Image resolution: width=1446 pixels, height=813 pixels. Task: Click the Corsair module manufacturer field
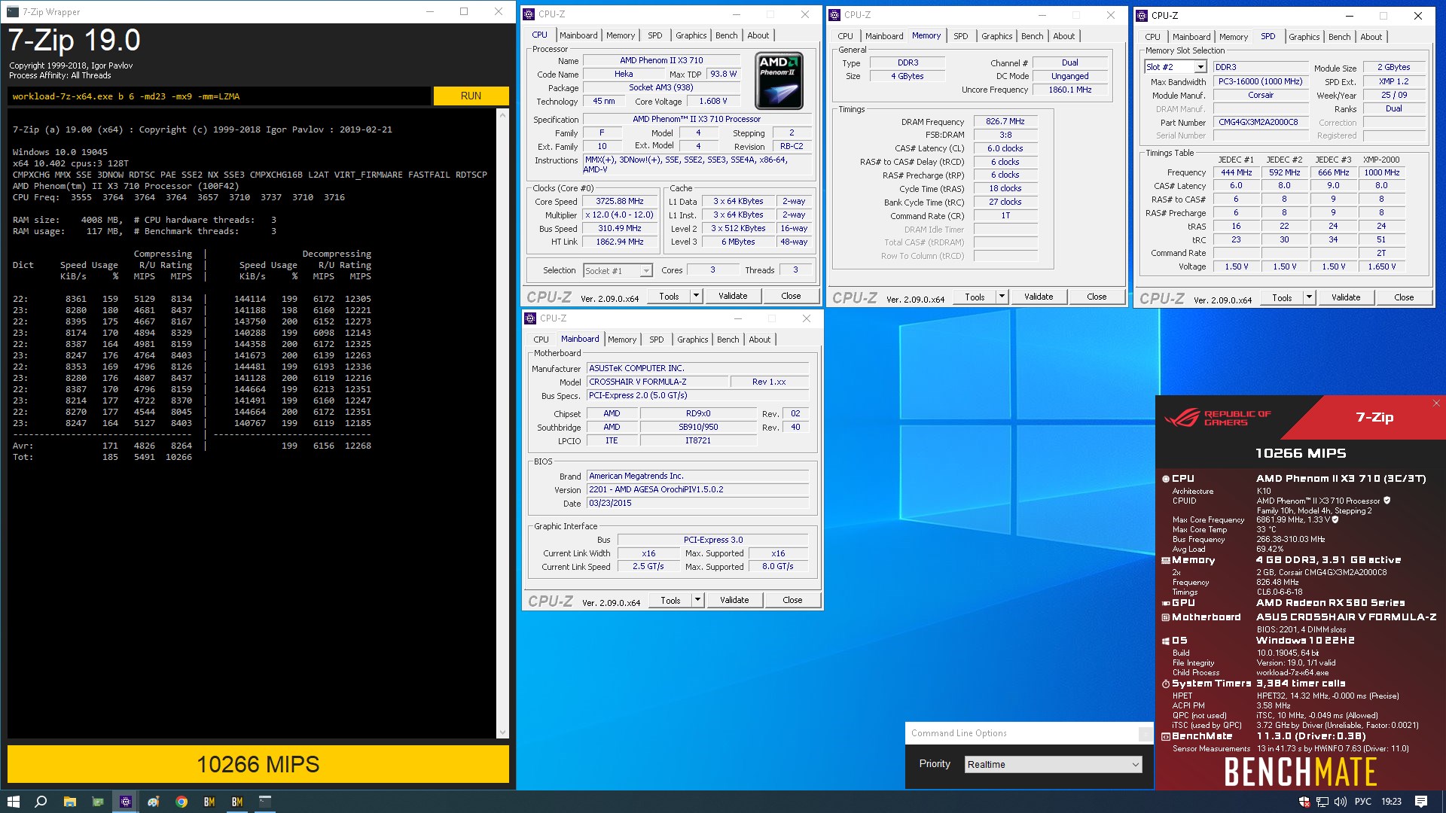tap(1260, 95)
